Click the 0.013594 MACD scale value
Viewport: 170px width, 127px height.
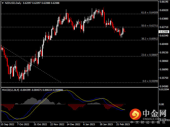pyautogui.click(x=164, y=90)
